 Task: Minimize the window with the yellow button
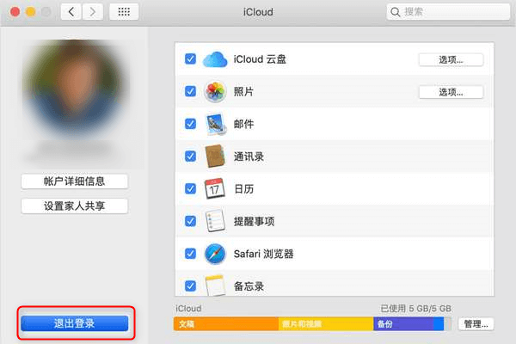click(x=31, y=12)
